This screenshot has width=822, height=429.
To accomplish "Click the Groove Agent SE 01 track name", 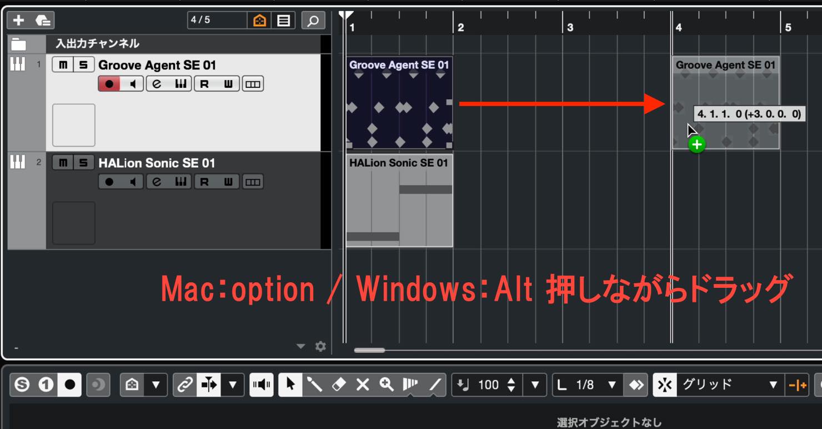I will pyautogui.click(x=157, y=65).
